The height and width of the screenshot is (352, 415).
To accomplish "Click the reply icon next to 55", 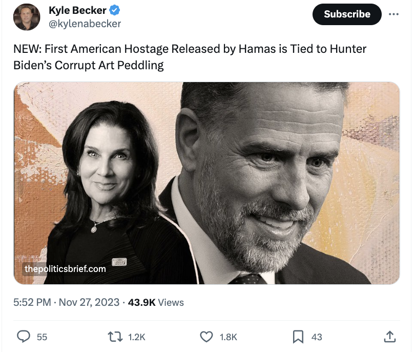I will tap(25, 337).
